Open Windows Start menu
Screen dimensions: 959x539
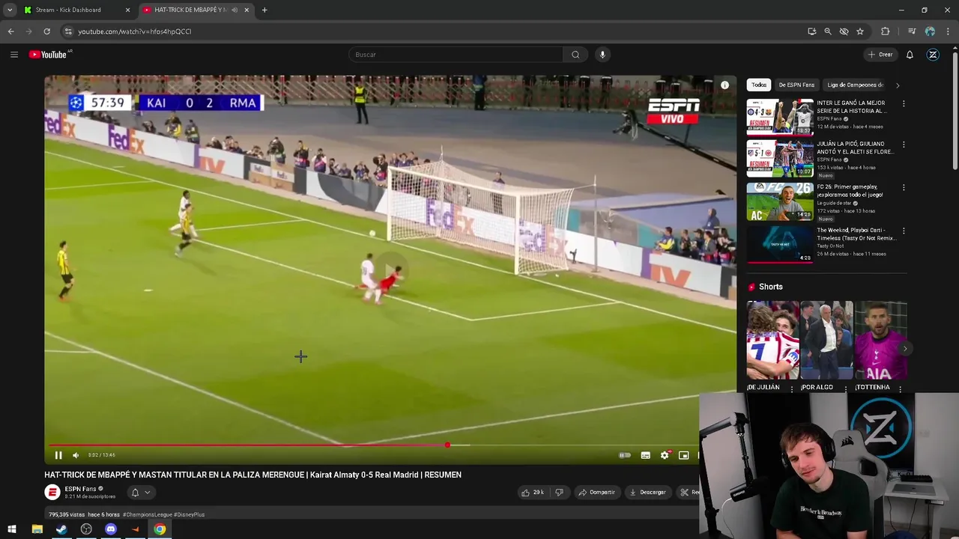(12, 529)
